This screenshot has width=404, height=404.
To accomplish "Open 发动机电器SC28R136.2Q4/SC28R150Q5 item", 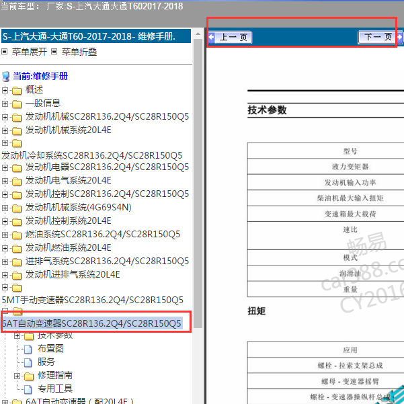I will click(107, 167).
